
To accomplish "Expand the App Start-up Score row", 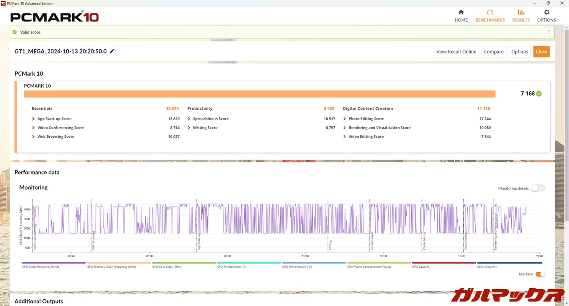I will (33, 119).
